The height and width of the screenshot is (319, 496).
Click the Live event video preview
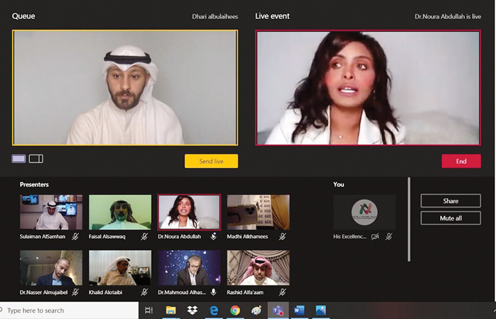[368, 87]
